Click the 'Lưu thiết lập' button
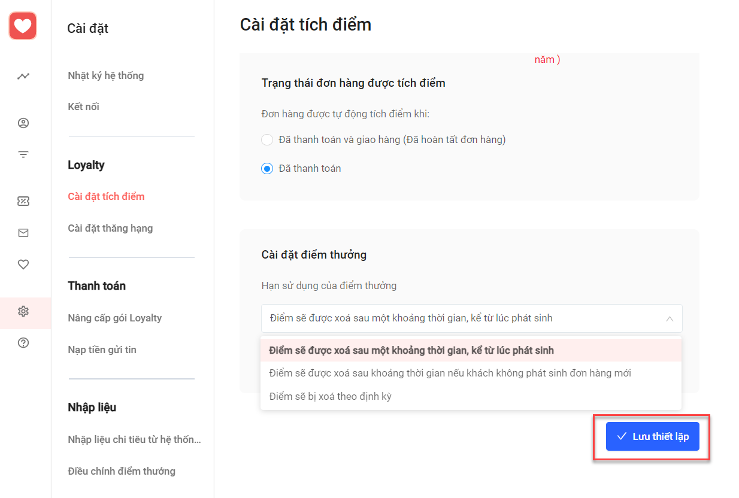This screenshot has height=498, width=739. tap(652, 436)
